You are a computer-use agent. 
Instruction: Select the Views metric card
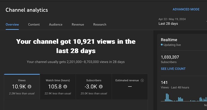pos(22,87)
